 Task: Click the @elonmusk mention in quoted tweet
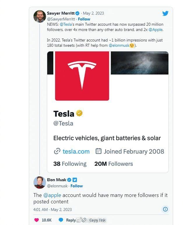(119, 46)
